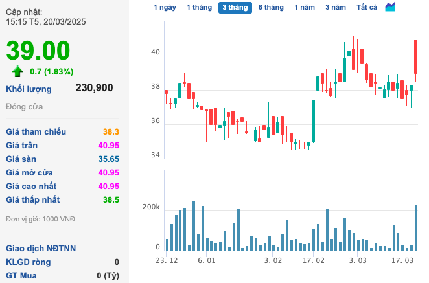This screenshot has width=429, height=283.
Task: Click the current price 39.00
Action: tap(38, 51)
